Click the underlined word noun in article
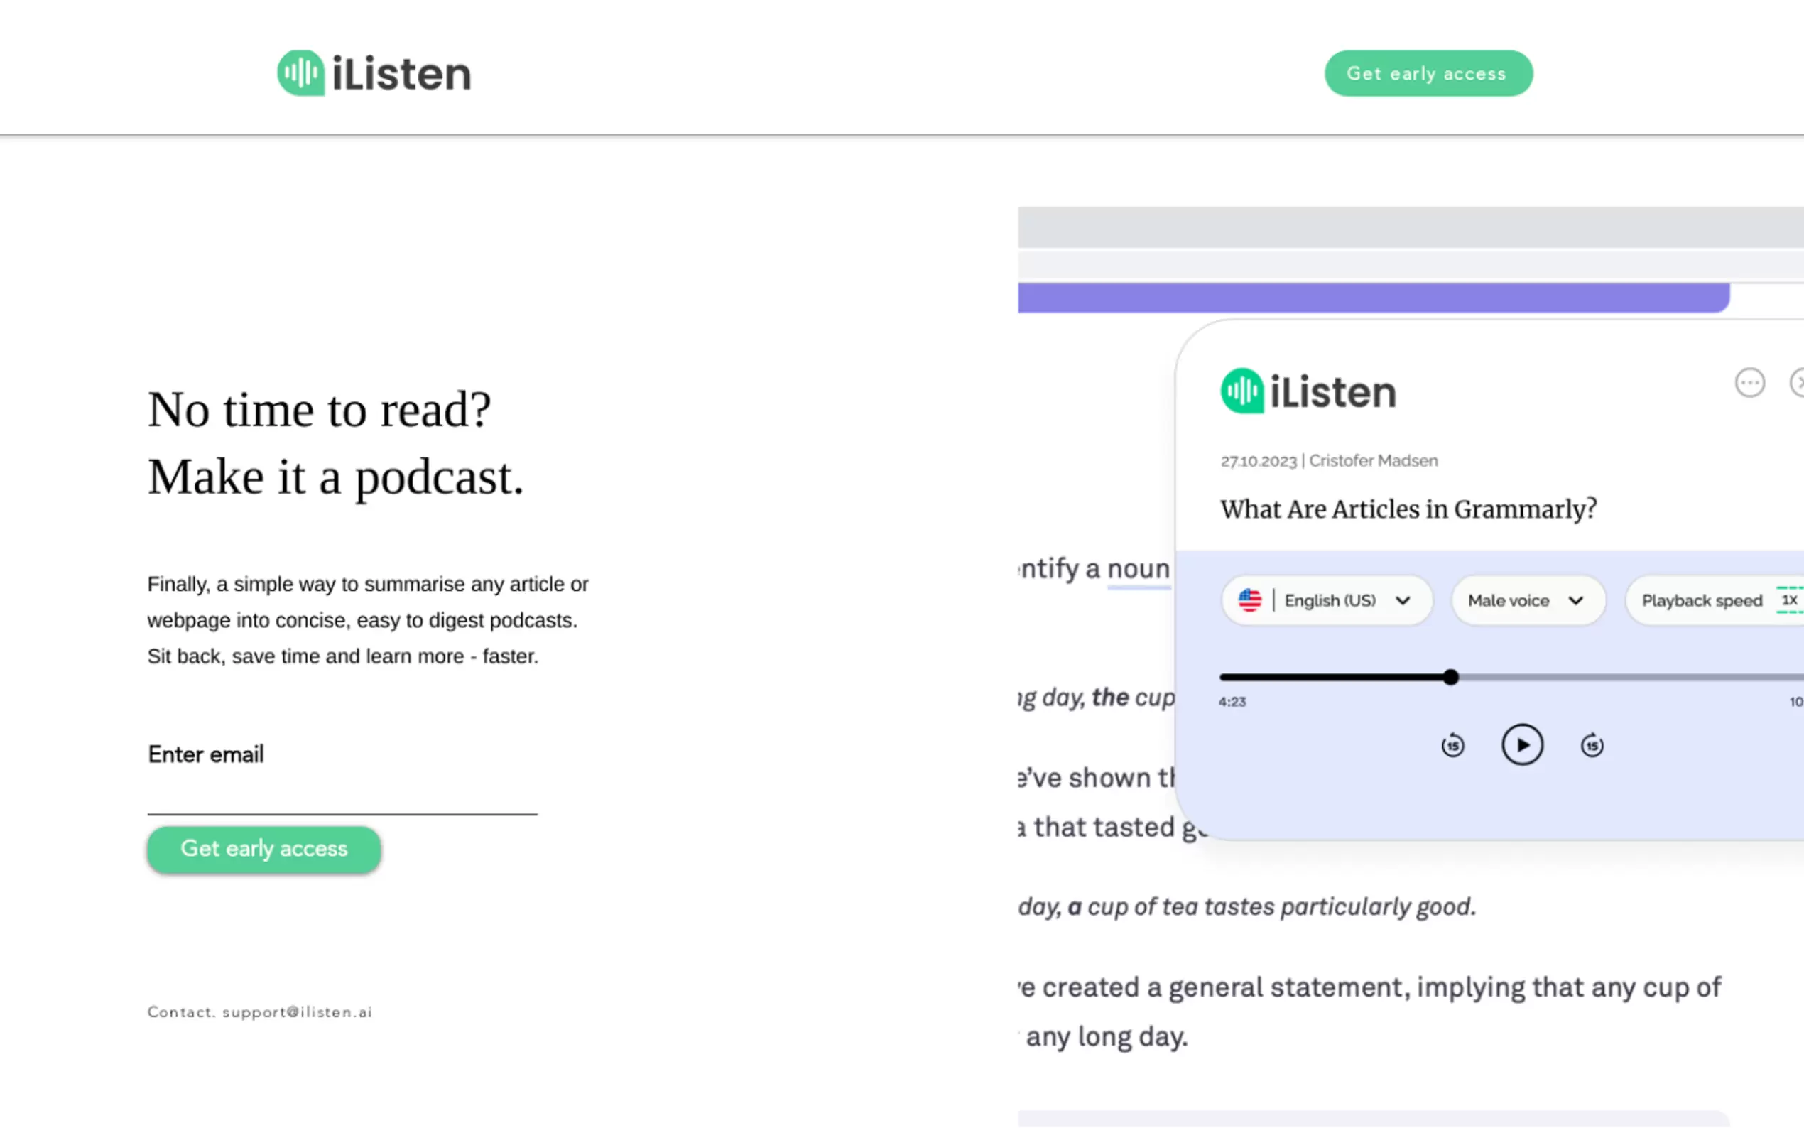Viewport: 1804px width, 1128px height. pyautogui.click(x=1138, y=569)
